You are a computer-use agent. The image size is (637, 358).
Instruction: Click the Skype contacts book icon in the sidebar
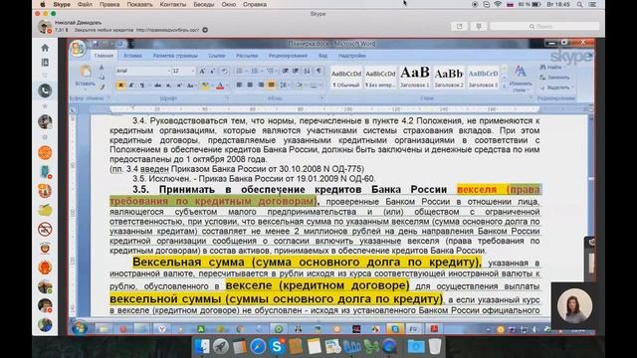(x=45, y=62)
